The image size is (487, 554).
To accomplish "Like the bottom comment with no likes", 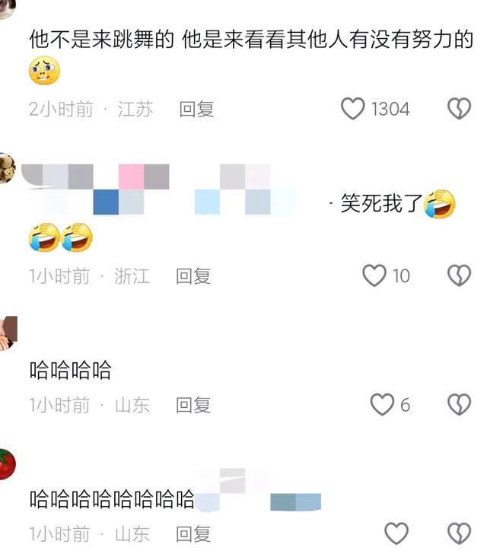I will point(396,533).
